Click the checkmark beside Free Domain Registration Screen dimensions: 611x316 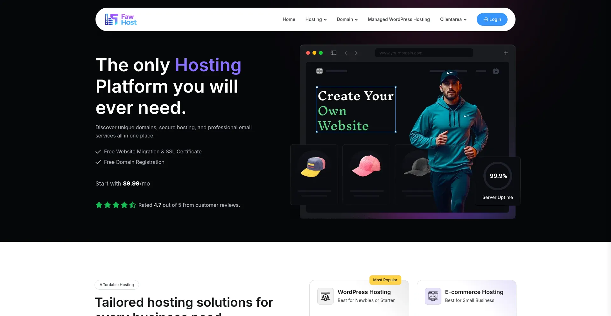pos(98,162)
